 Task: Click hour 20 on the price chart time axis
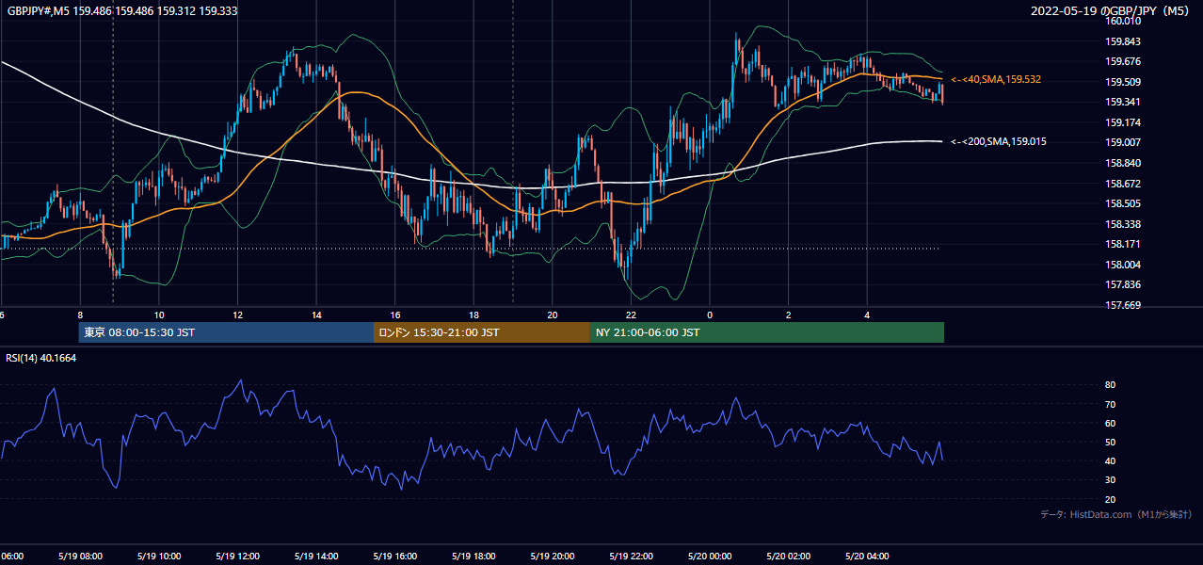(x=553, y=315)
